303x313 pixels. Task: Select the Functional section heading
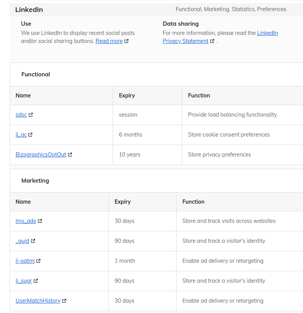click(36, 74)
